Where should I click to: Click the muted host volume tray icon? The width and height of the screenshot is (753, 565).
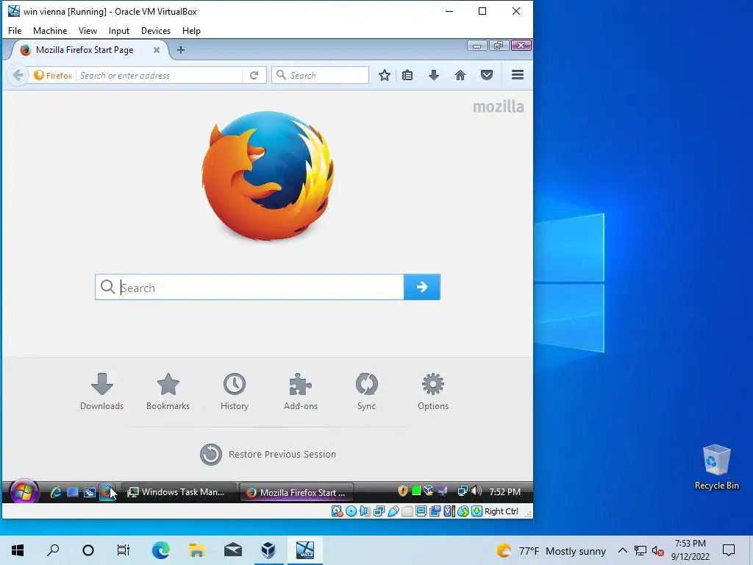point(658,550)
